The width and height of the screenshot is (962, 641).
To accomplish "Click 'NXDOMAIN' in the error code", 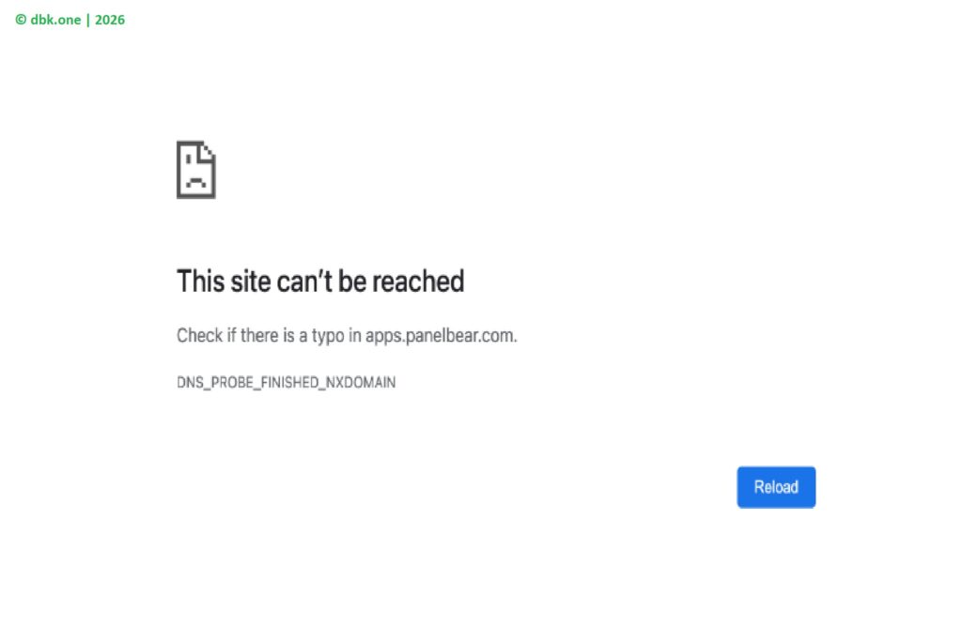I will point(361,382).
